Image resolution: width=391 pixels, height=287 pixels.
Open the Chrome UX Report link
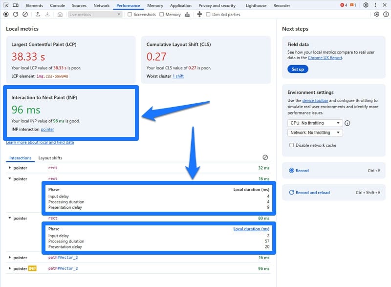[325, 58]
